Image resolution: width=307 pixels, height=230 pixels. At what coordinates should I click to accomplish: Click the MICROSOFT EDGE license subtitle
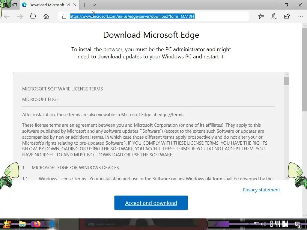click(40, 99)
